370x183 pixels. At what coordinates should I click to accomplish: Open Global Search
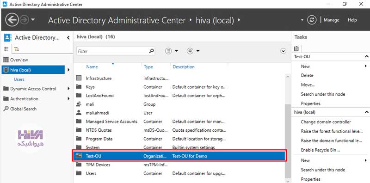point(23,109)
